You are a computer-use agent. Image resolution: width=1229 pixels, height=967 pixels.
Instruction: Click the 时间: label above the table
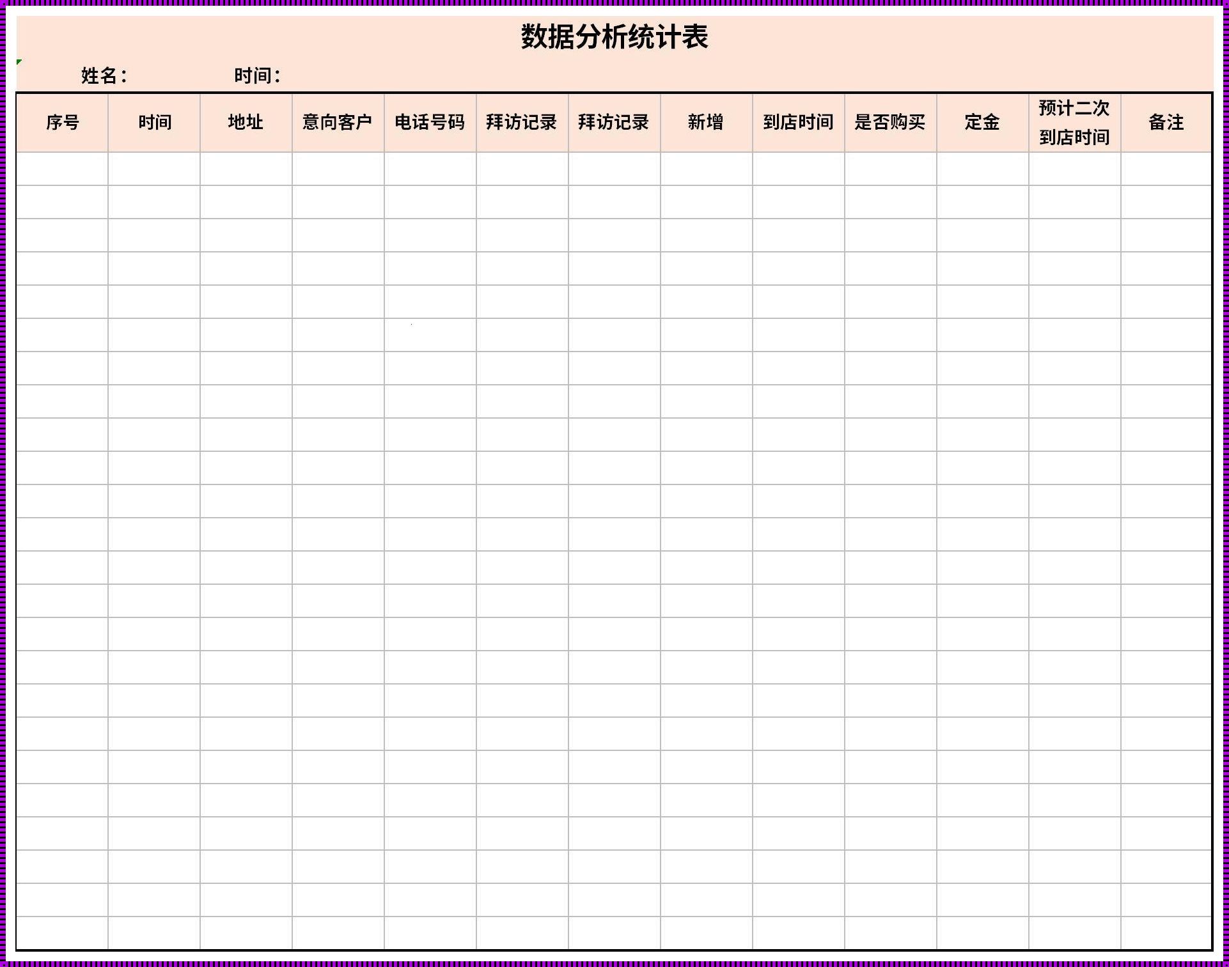[257, 75]
